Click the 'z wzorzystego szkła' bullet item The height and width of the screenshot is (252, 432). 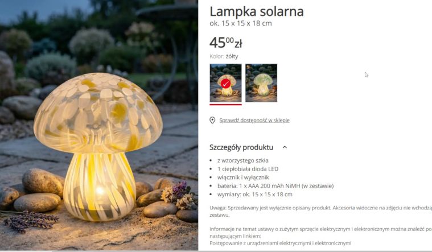pos(242,160)
